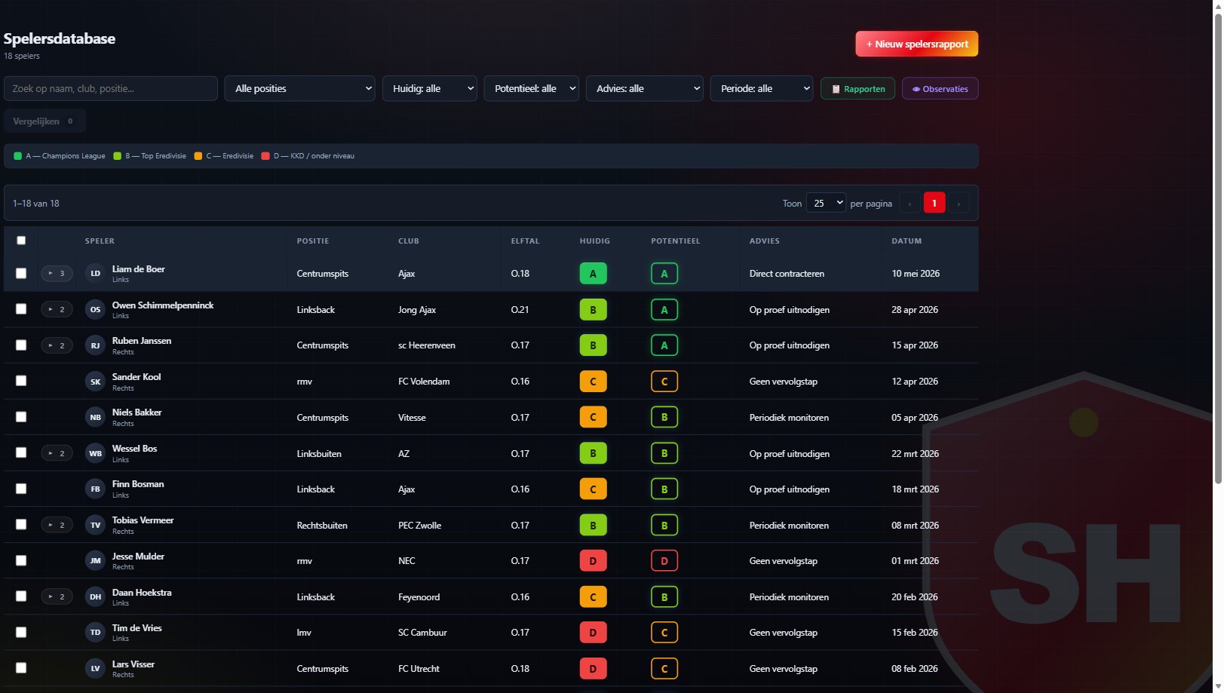Click the orange C — Eredivisie legend swatch

click(198, 156)
